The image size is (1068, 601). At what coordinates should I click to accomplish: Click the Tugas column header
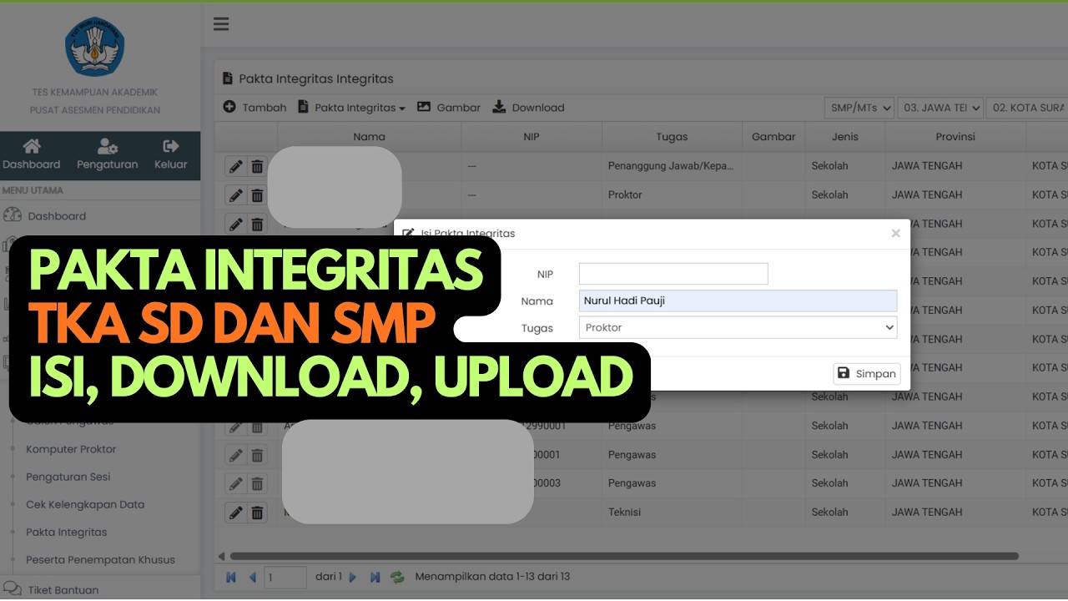(672, 137)
